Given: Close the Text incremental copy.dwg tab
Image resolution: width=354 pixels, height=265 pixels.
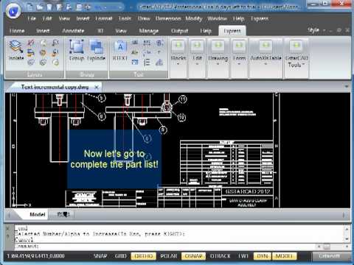Looking at the screenshot, I should (x=97, y=87).
